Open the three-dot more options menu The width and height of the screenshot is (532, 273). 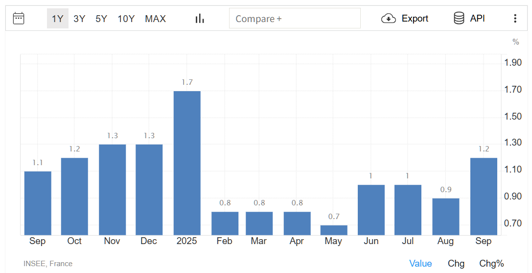[515, 19]
